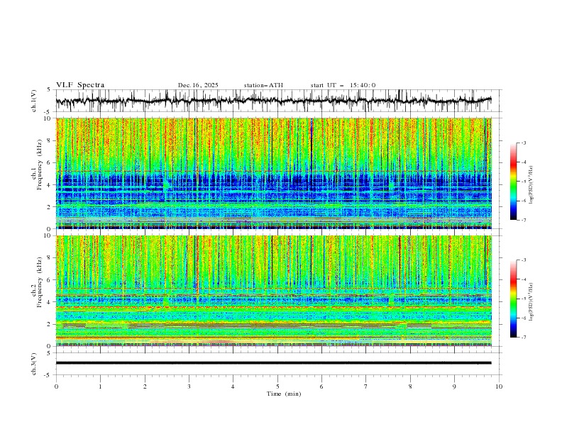The width and height of the screenshot is (562, 434).
Task: Select the "start UT = 15:40:0" text
Action: point(343,85)
